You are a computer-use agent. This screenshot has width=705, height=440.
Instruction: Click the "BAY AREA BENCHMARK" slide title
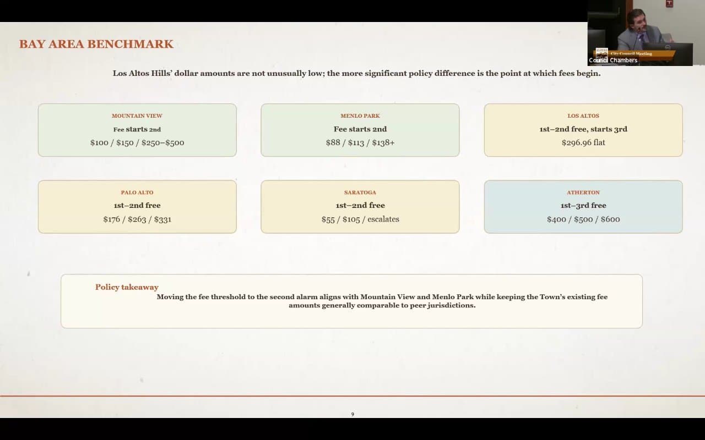tap(96, 44)
